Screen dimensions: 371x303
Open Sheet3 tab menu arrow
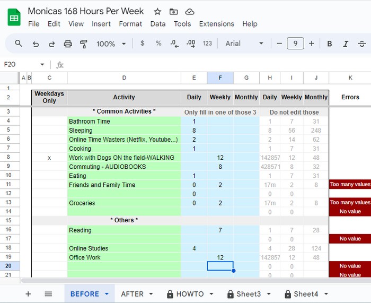click(x=269, y=294)
